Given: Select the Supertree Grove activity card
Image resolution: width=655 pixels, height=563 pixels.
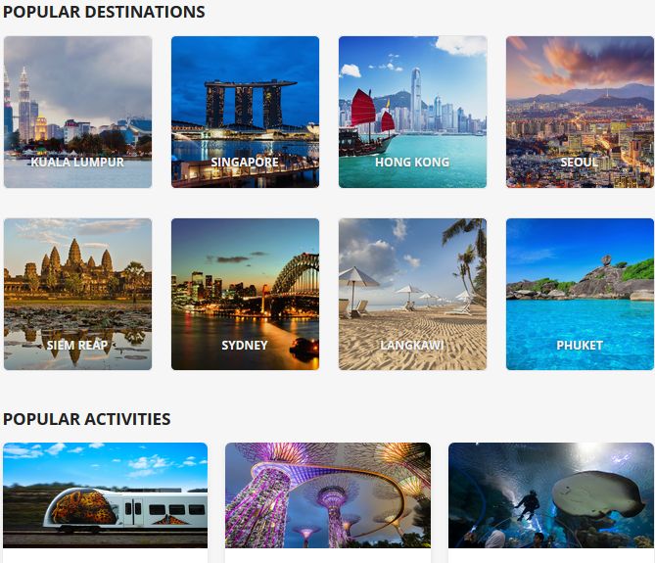Looking at the screenshot, I should pos(328,502).
